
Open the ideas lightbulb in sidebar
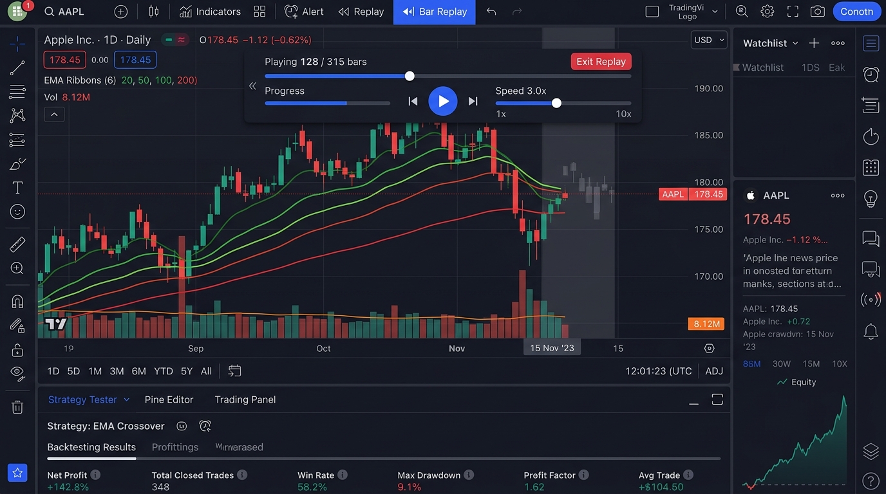(x=871, y=199)
